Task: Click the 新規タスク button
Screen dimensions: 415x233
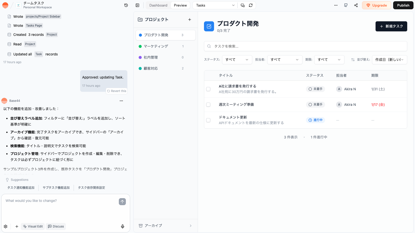Action: click(x=391, y=26)
